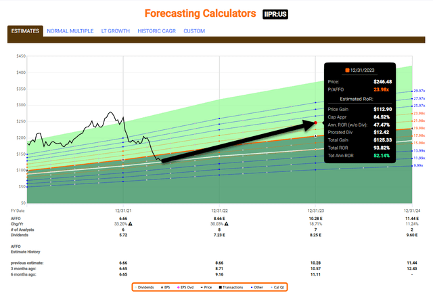Image resolution: width=433 pixels, height=302 pixels.
Task: Select the 13.99x multiple line label
Action: click(x=419, y=150)
